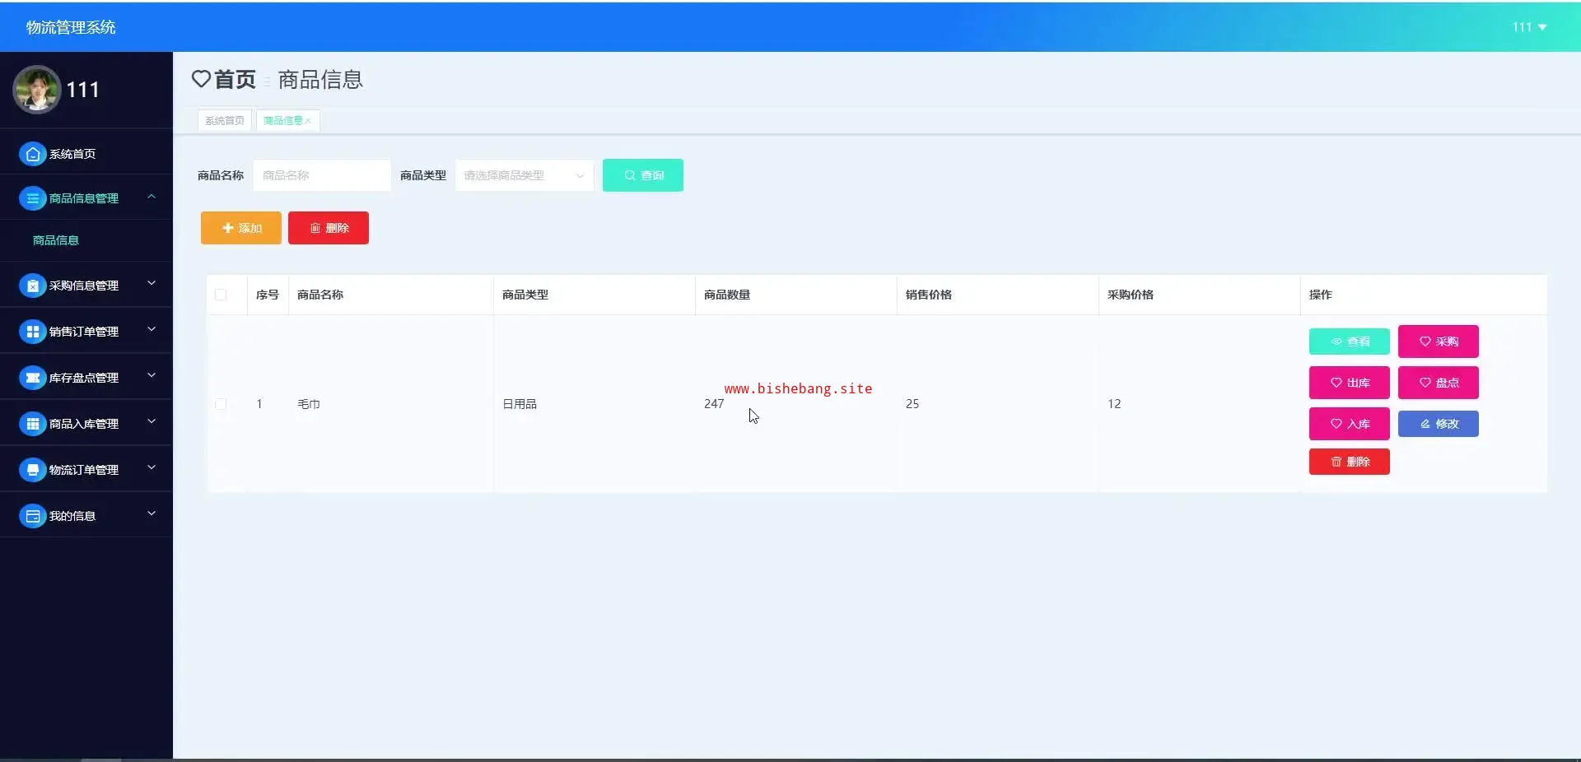Click the 我的信息 sidebar icon
Image resolution: width=1581 pixels, height=762 pixels.
[x=32, y=516]
